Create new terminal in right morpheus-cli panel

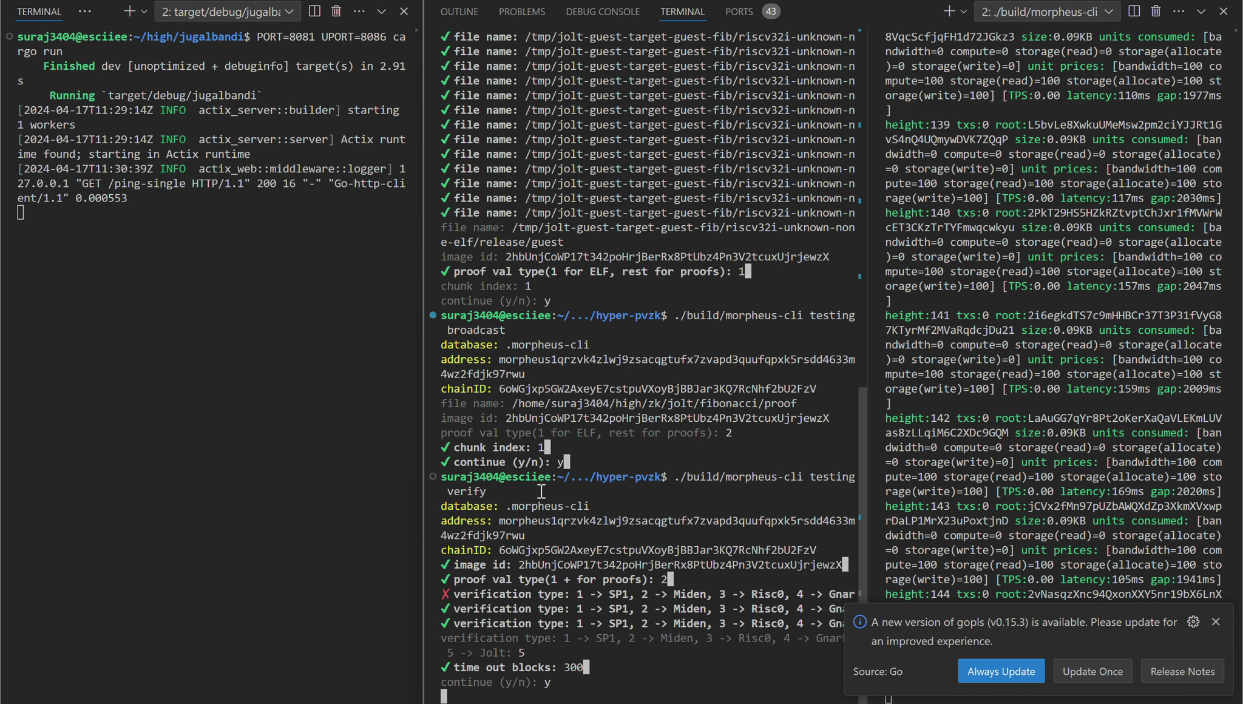click(x=949, y=12)
